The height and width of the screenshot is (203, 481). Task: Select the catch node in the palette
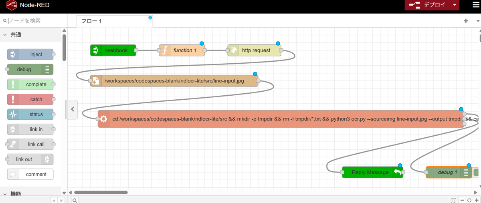(30, 99)
